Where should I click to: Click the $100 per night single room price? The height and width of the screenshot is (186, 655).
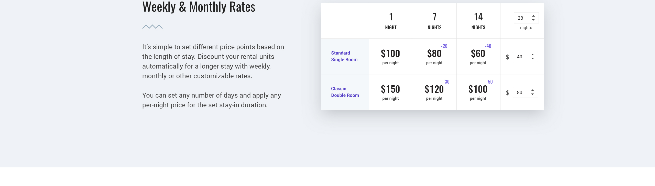coord(391,57)
